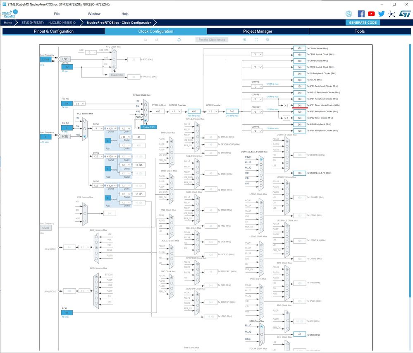This screenshot has height=353, width=413.
Task: Select HSI in System Clock Mux
Action: (x=146, y=104)
